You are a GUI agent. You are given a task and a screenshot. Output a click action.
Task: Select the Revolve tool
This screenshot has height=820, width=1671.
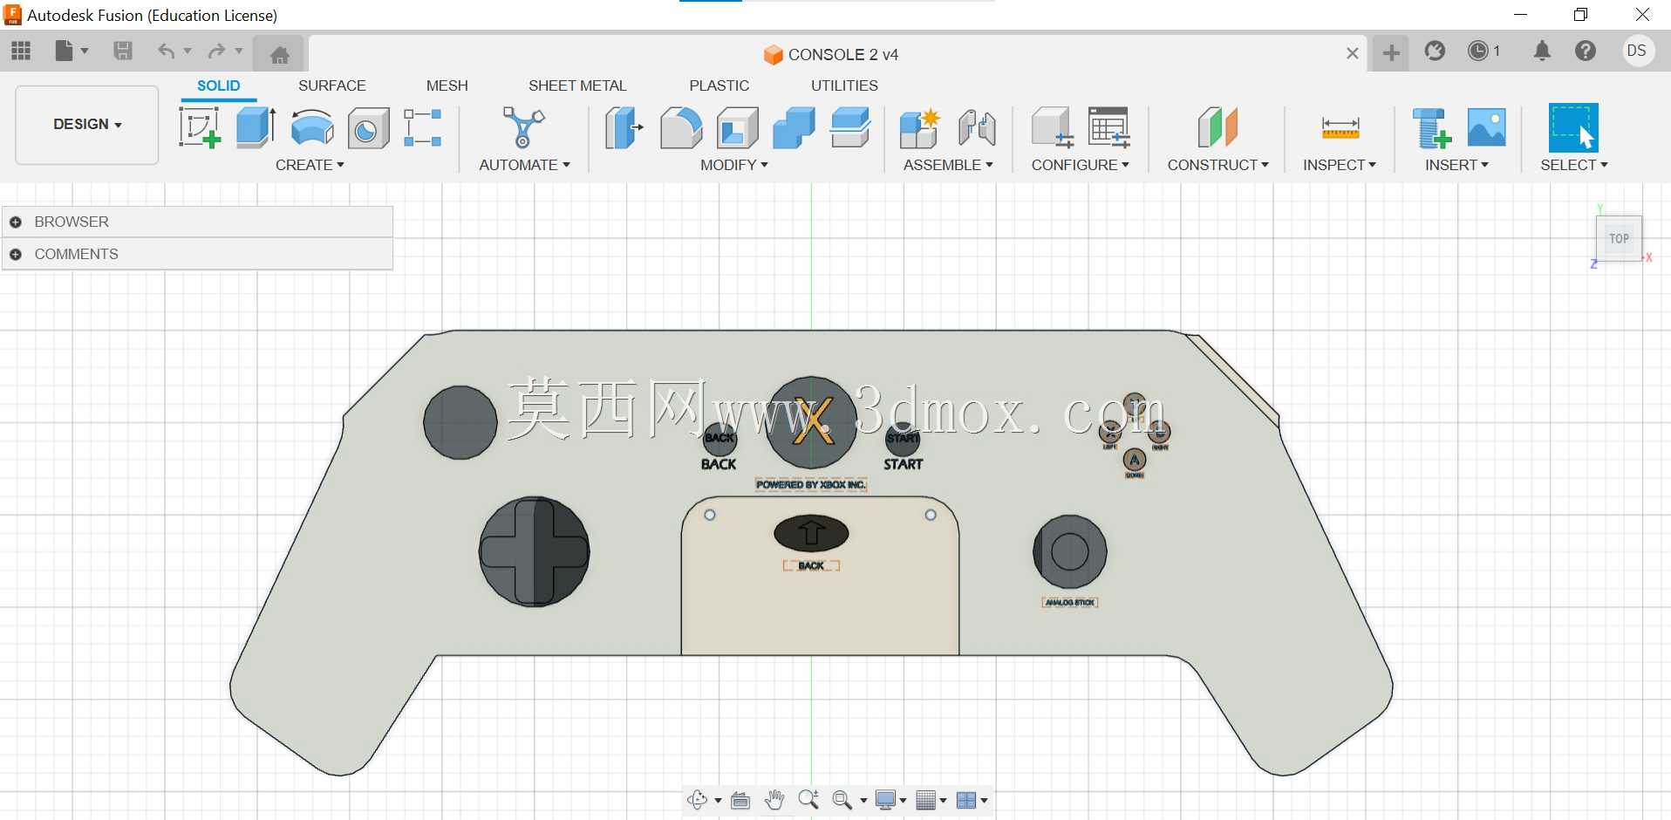point(312,127)
